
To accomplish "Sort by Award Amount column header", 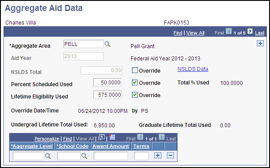I will (x=111, y=146).
